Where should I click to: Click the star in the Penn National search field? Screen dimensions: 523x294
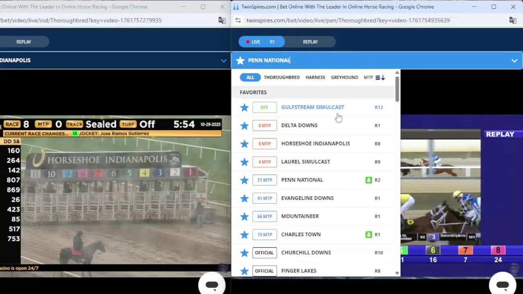point(240,60)
